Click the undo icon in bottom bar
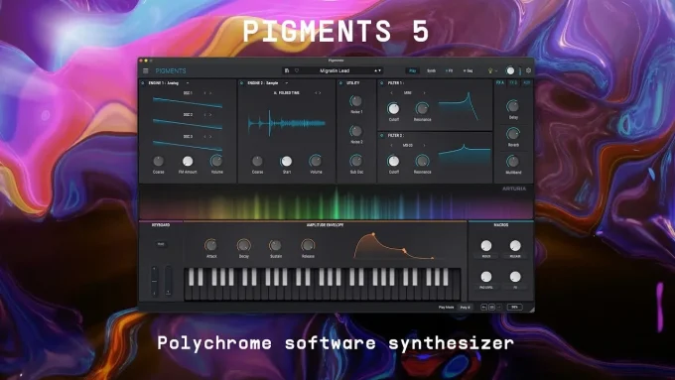 (x=483, y=308)
